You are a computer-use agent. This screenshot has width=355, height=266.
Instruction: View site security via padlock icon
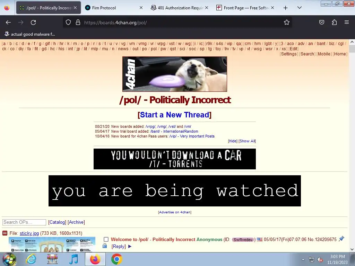click(x=78, y=23)
